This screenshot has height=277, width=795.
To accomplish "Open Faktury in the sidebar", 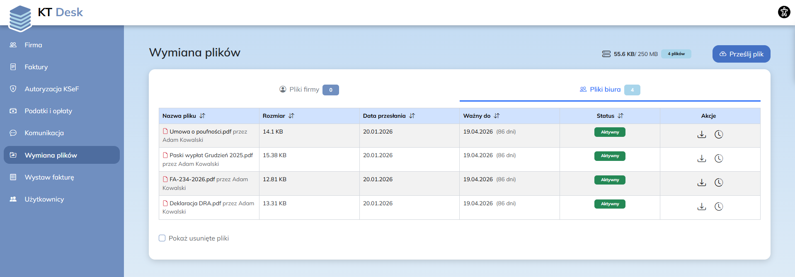I will (36, 67).
